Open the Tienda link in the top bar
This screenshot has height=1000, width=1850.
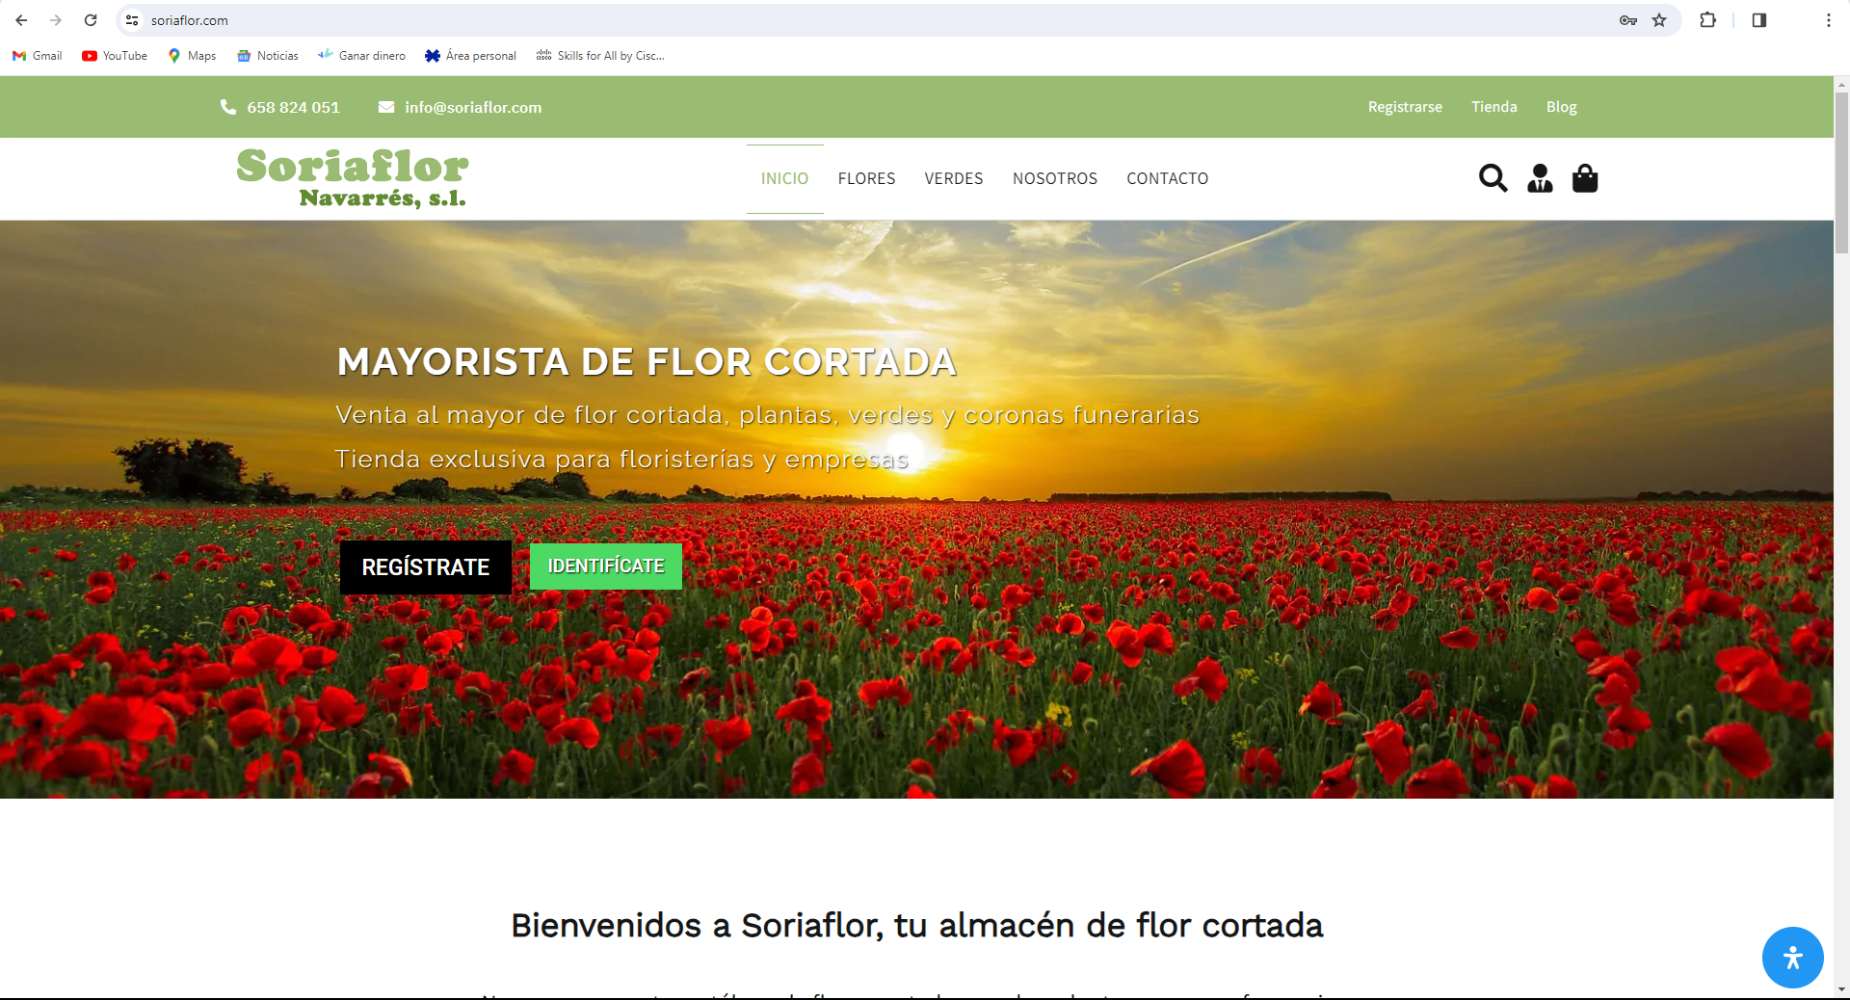(1494, 107)
